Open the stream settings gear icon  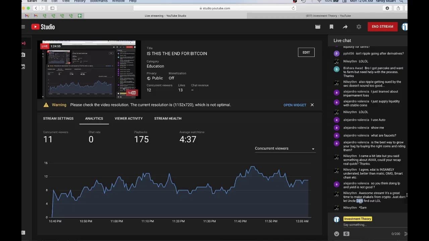tap(359, 27)
